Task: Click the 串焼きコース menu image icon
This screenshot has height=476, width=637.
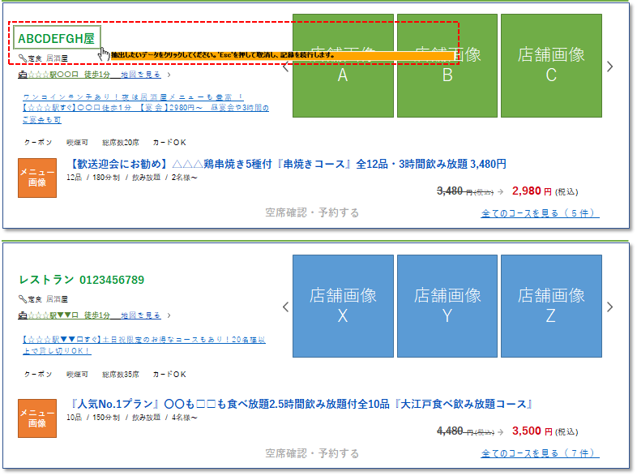Action: [x=37, y=178]
